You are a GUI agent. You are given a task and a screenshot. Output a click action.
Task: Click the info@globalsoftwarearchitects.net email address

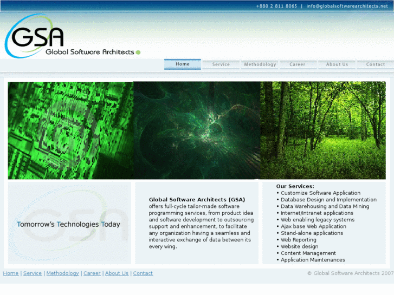[x=347, y=6]
